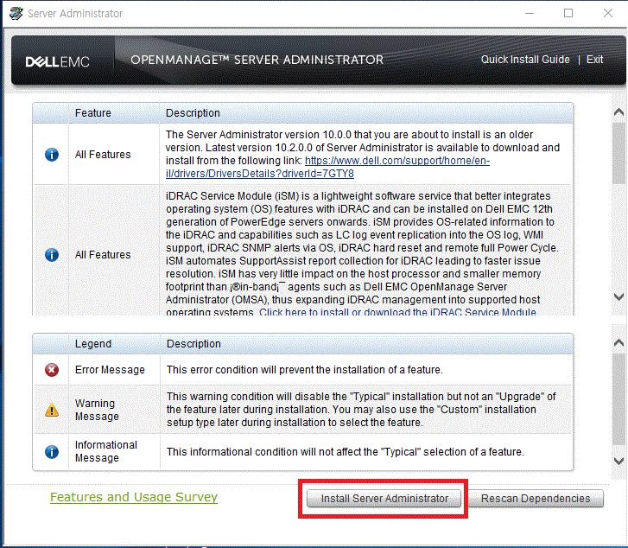Click the 'All Features' cell in version row
The width and height of the screenshot is (628, 548).
pos(103,155)
